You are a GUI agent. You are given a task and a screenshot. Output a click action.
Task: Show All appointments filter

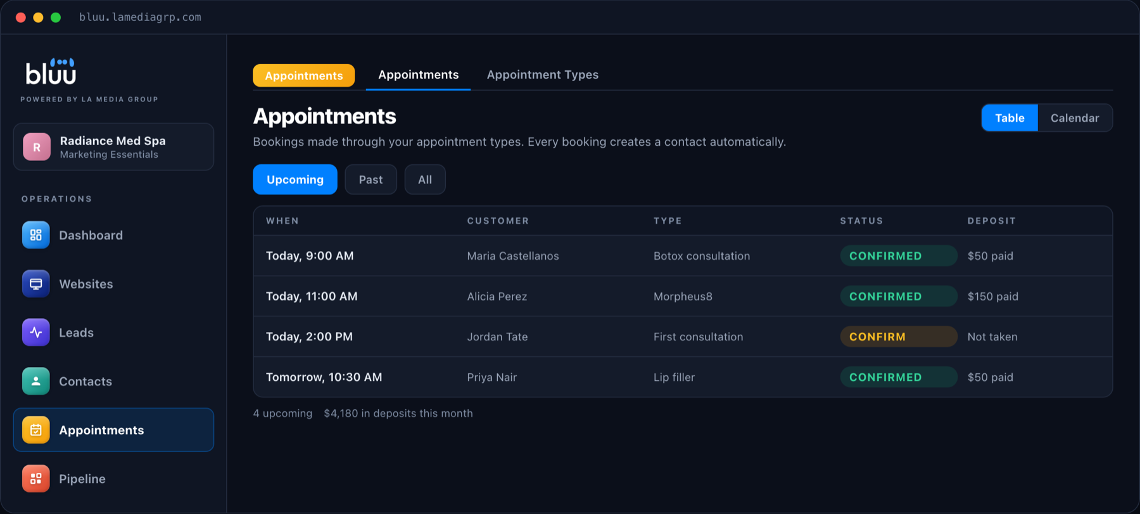425,179
